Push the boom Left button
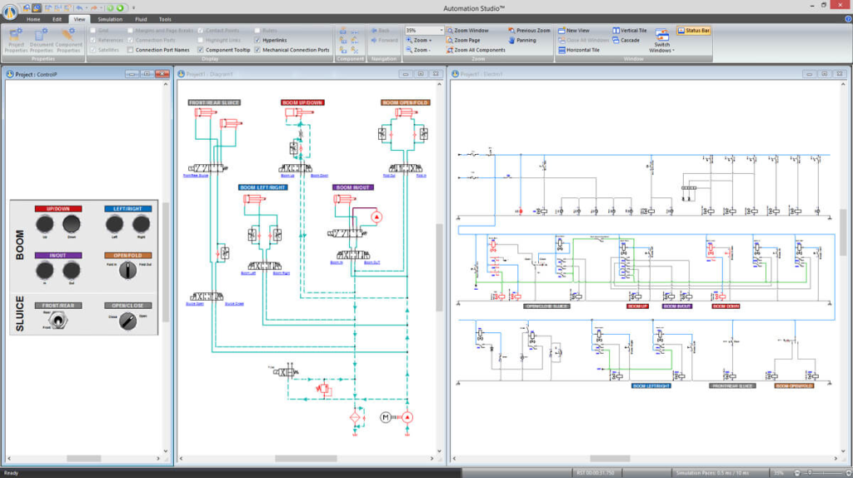 (x=114, y=223)
